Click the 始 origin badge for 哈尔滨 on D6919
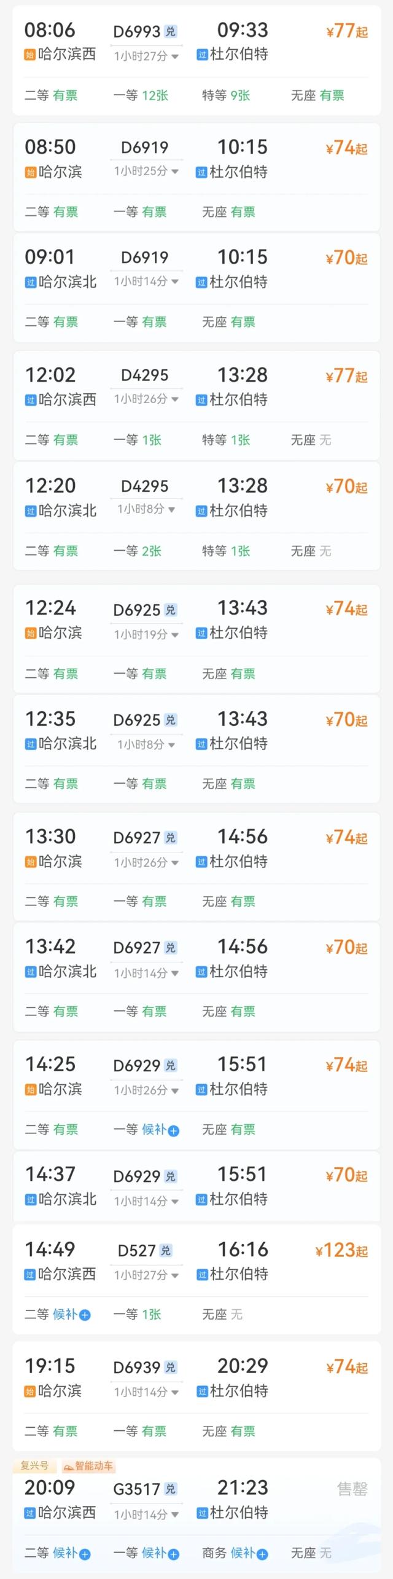This screenshot has height=1579, width=393. (29, 173)
